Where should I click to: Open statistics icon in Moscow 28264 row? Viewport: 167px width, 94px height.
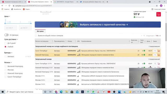pyautogui.click(x=78, y=80)
